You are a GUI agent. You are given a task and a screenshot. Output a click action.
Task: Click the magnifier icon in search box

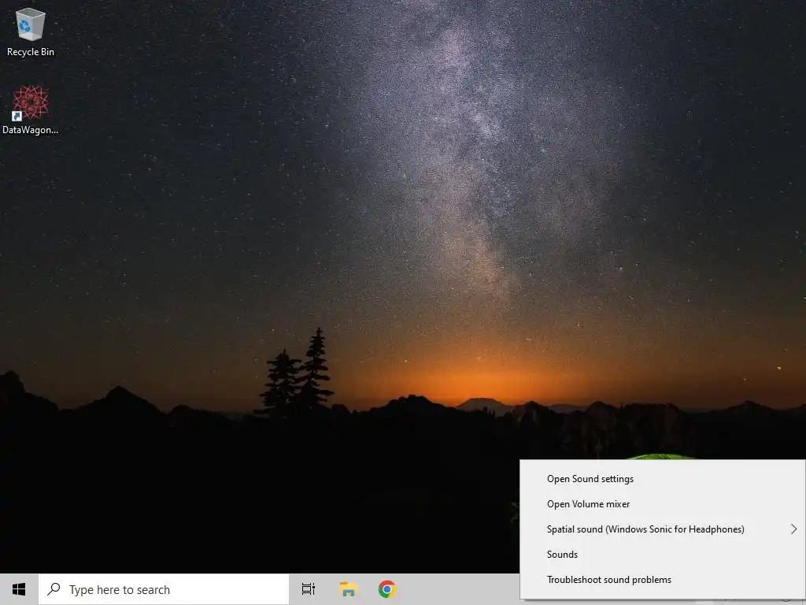coord(54,588)
